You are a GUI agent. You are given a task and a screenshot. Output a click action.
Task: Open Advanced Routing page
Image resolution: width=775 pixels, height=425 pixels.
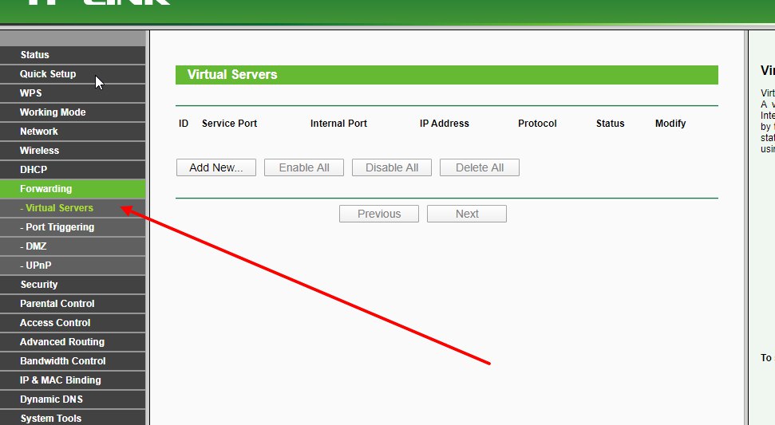[73, 342]
